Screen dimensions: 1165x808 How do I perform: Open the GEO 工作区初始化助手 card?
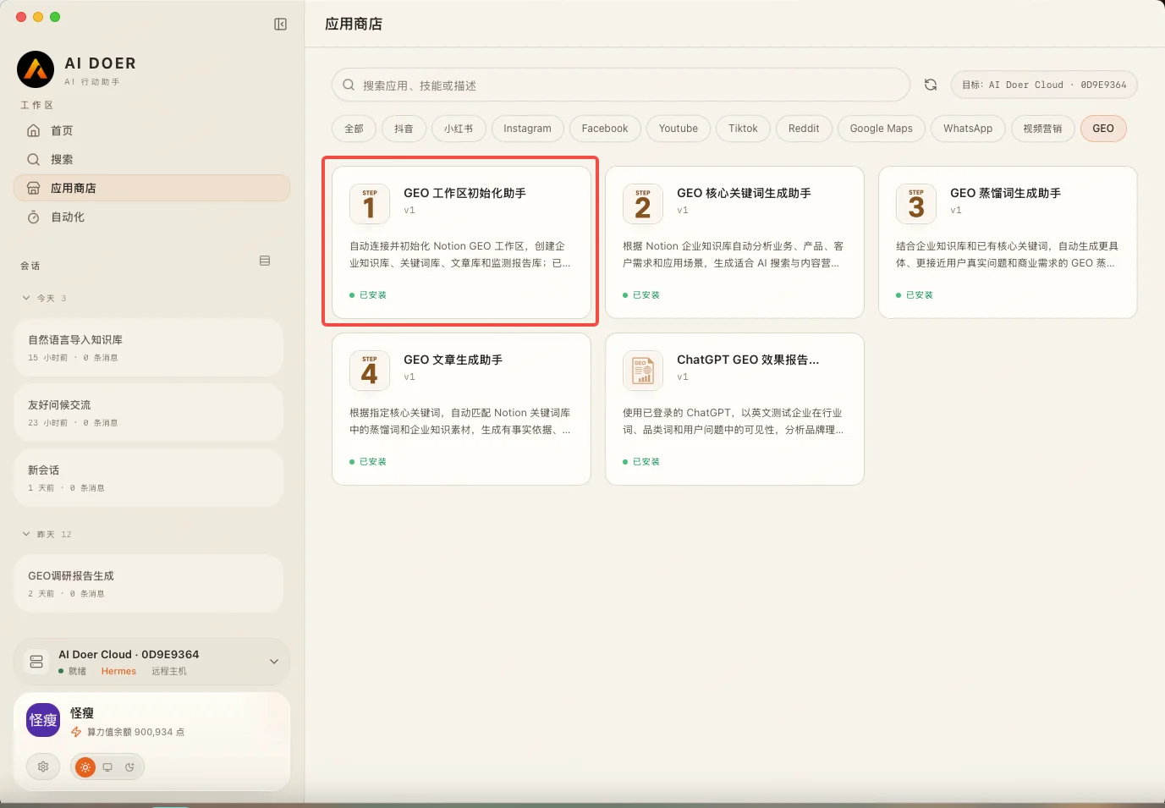(x=461, y=242)
